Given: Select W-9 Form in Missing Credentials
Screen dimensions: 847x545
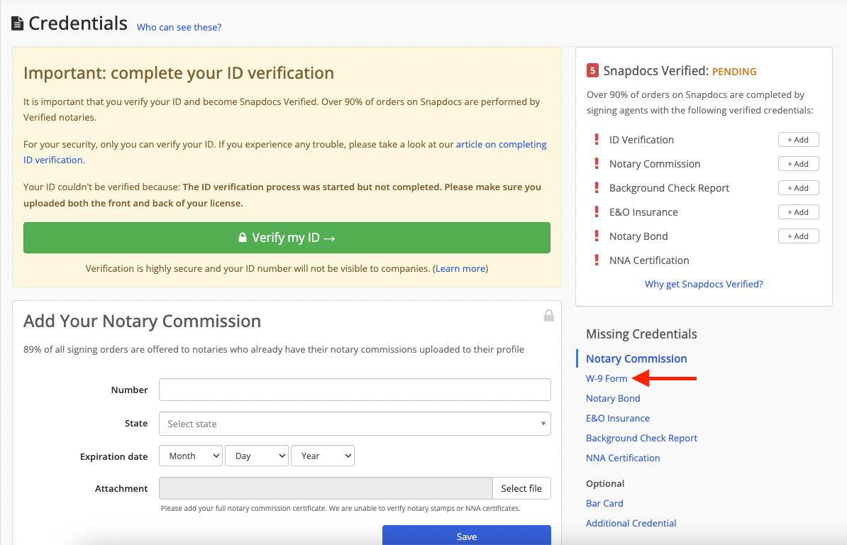Looking at the screenshot, I should point(607,379).
